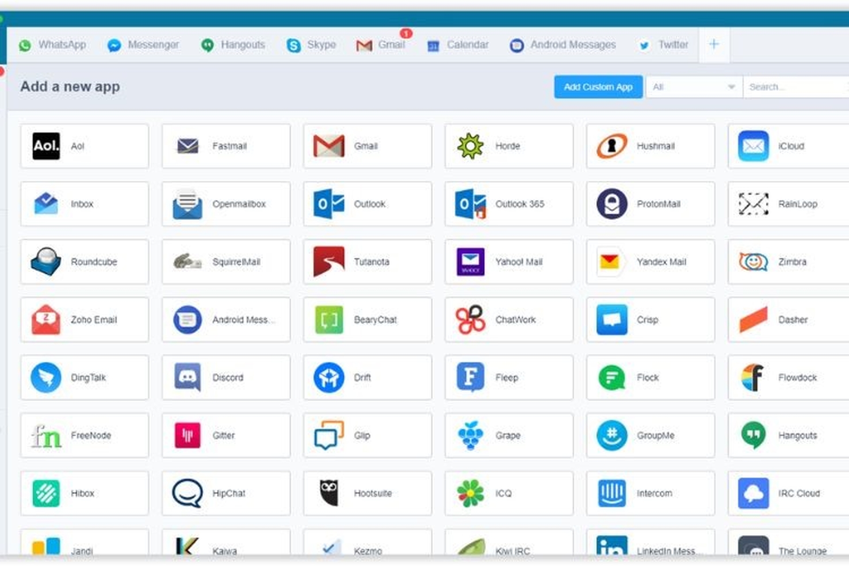Select the ProtonMail lock icon
Image resolution: width=849 pixels, height=566 pixels.
[x=612, y=204]
